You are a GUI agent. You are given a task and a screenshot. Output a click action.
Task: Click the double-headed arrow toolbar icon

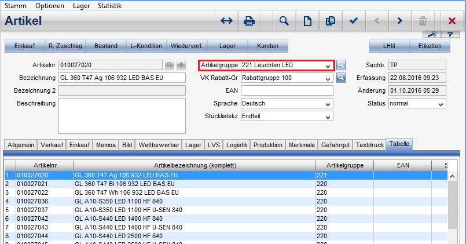coord(226,21)
